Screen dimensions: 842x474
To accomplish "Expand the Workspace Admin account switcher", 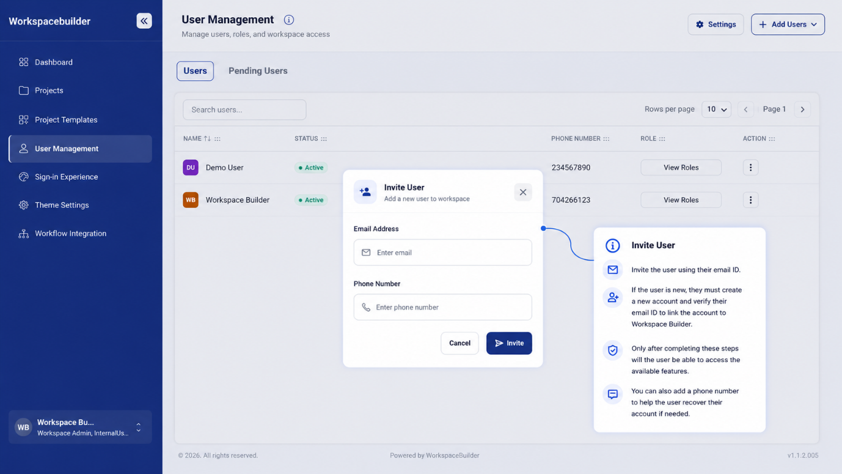I will click(80, 427).
